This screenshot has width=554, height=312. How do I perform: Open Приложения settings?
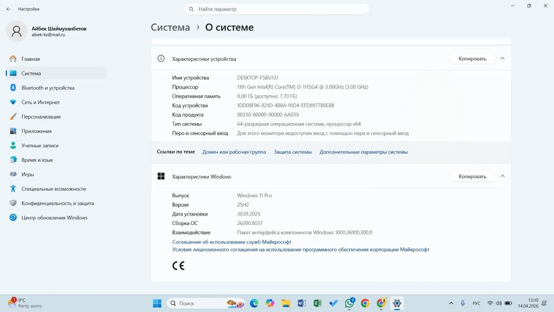pos(57,131)
